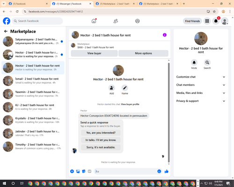The image size is (234, 187).
Task: Open conversation information purple icon
Action: click(165, 35)
